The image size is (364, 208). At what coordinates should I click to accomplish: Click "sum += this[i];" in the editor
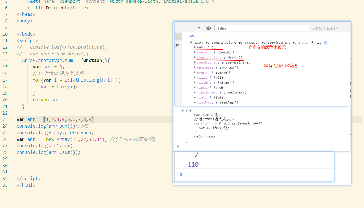[x=58, y=87]
